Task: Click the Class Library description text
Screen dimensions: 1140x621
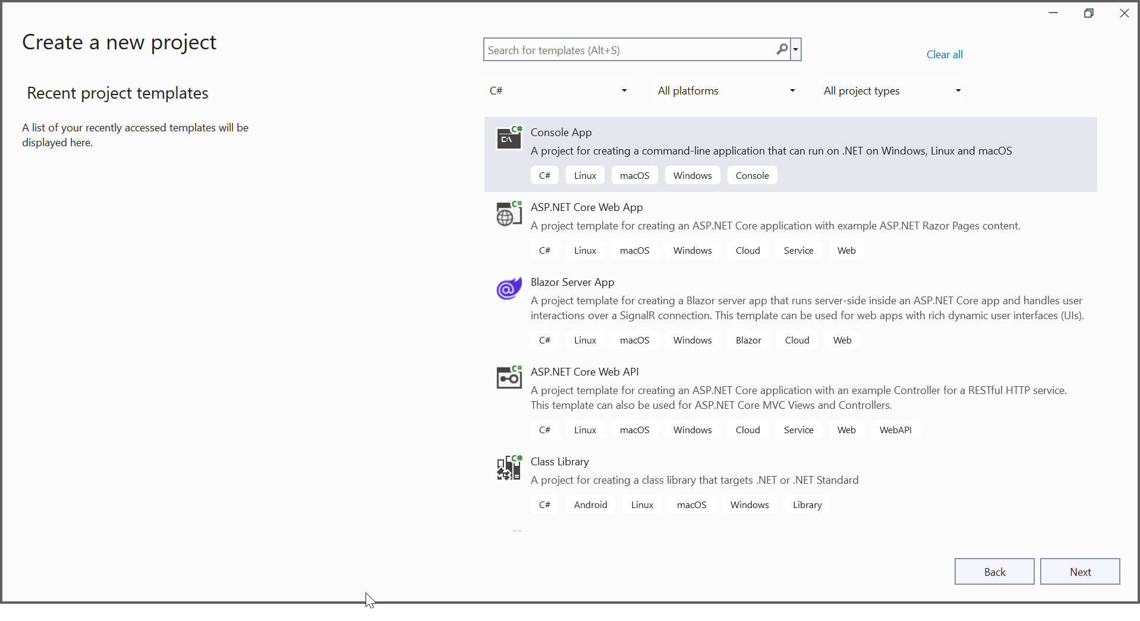Action: (694, 480)
